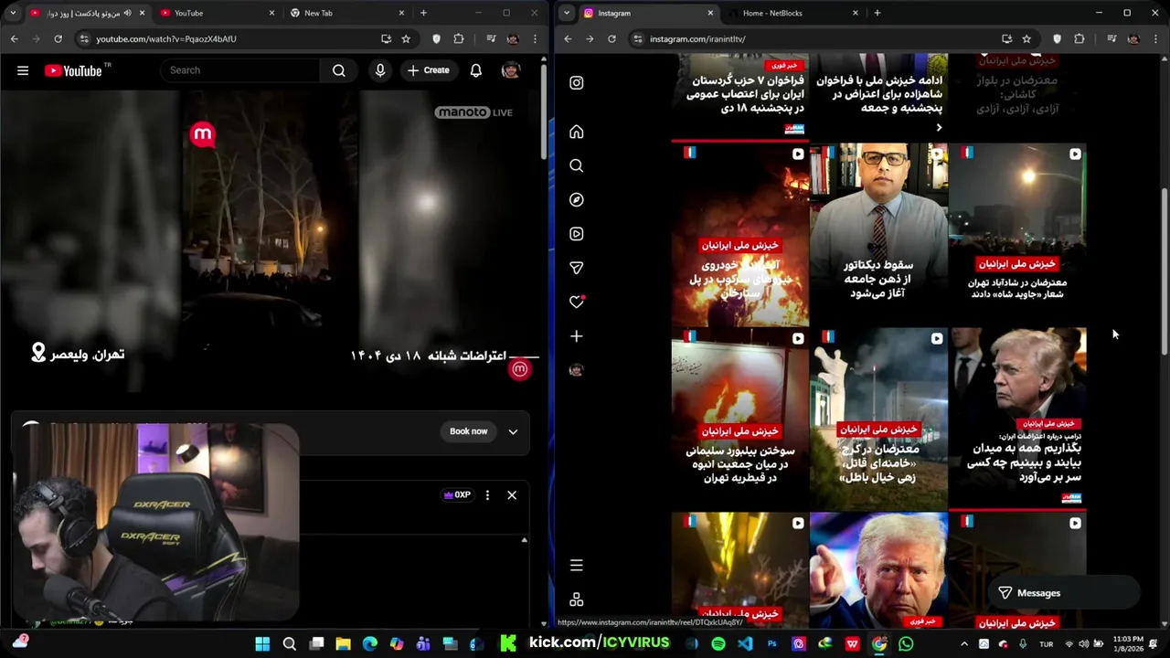Screen dimensions: 1170x658
Task: Open Instagram More menu at sidebar bottom
Action: click(577, 566)
